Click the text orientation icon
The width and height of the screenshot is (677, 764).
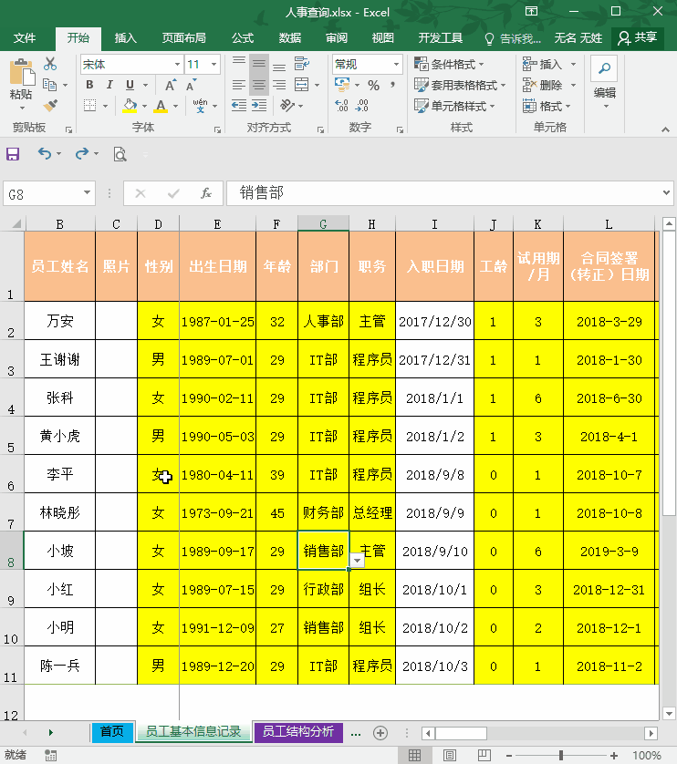(287, 105)
